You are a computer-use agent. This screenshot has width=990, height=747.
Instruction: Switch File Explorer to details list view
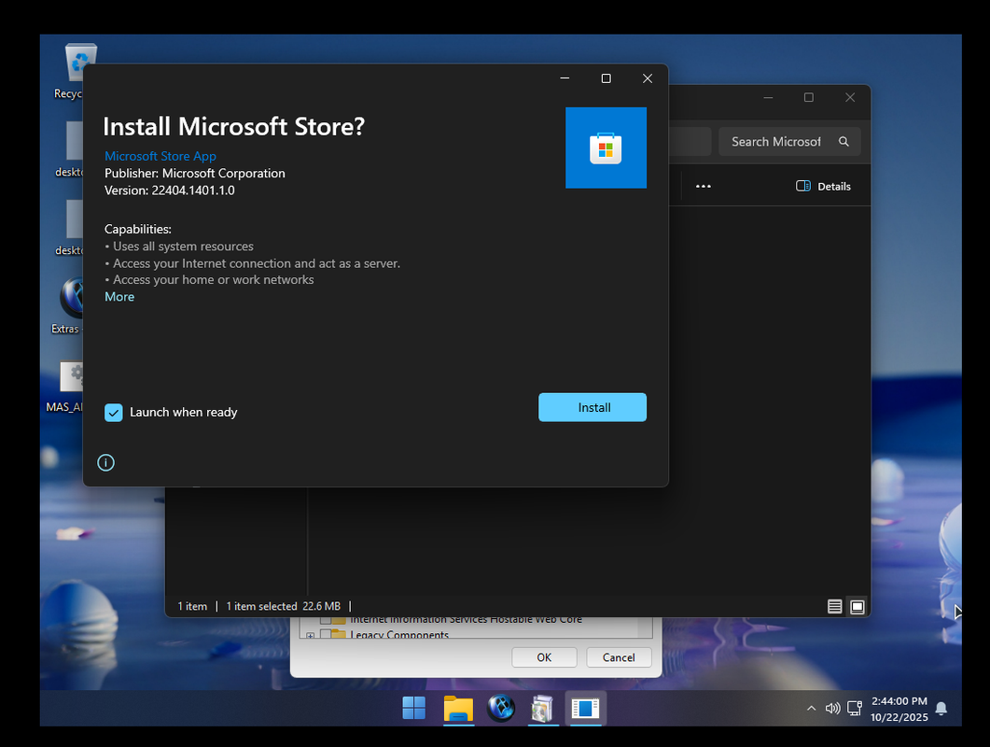(x=835, y=607)
